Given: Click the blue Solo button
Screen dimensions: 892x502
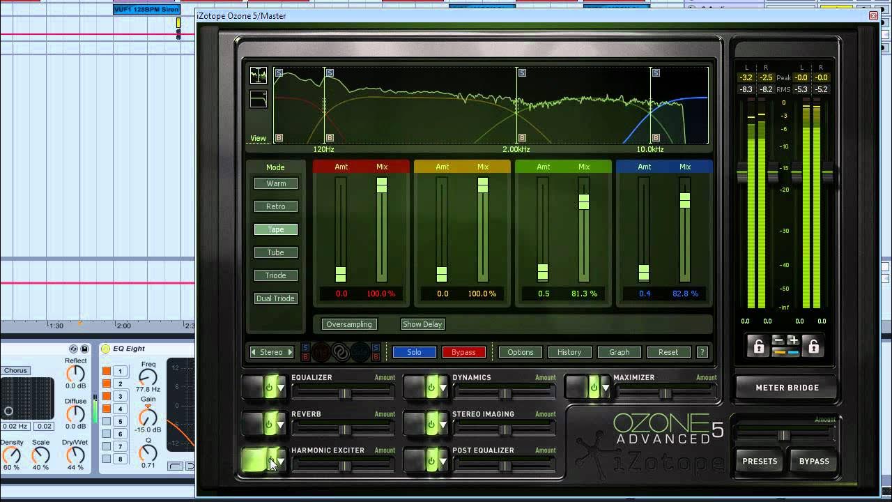Looking at the screenshot, I should coord(415,352).
